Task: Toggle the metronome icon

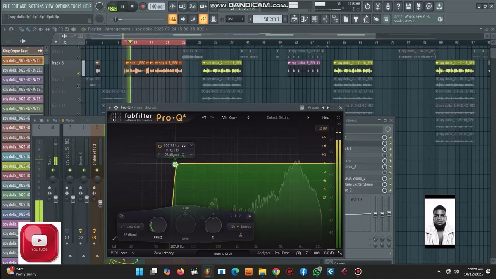Action: (173, 7)
